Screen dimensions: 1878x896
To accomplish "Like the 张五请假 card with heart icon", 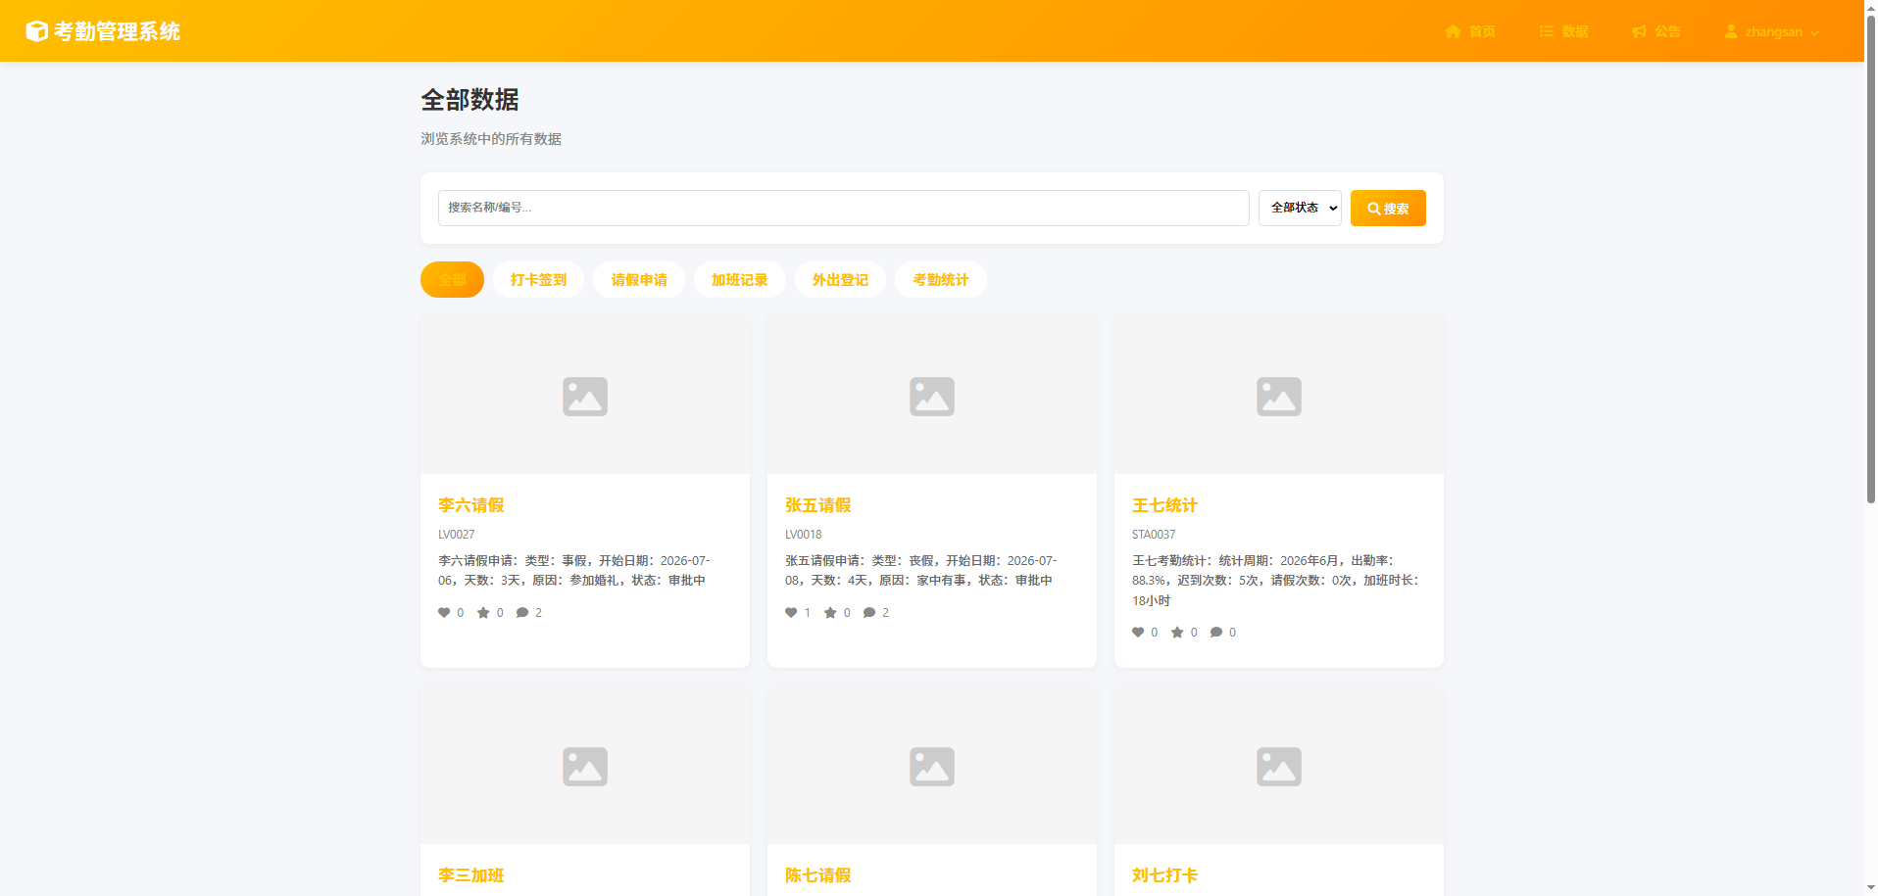I will click(791, 613).
